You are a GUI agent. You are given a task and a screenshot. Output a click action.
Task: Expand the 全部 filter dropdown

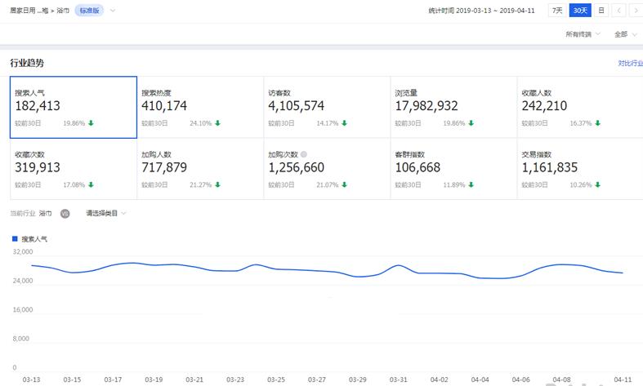coord(625,34)
